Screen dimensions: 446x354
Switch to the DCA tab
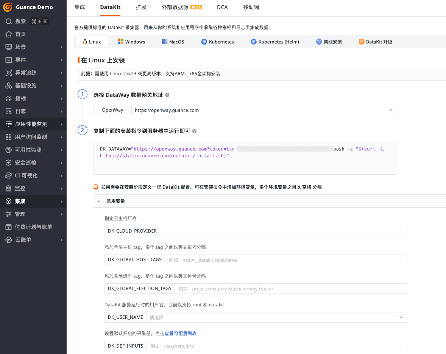coord(222,7)
